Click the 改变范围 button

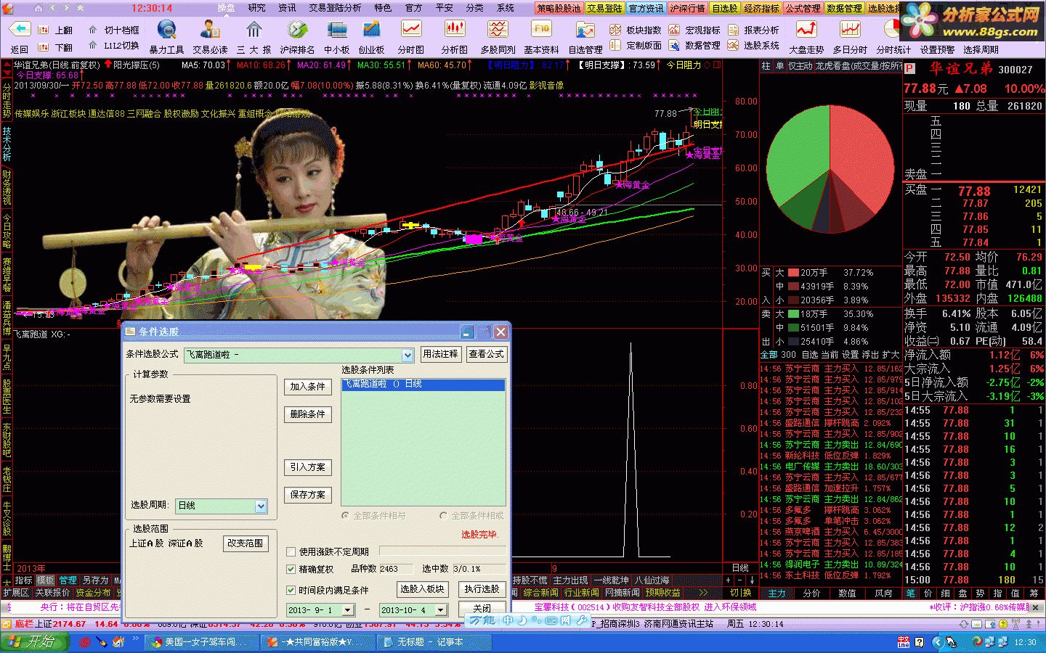pyautogui.click(x=246, y=543)
